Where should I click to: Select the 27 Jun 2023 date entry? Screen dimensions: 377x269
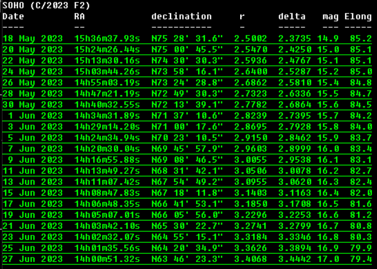[x=33, y=259]
